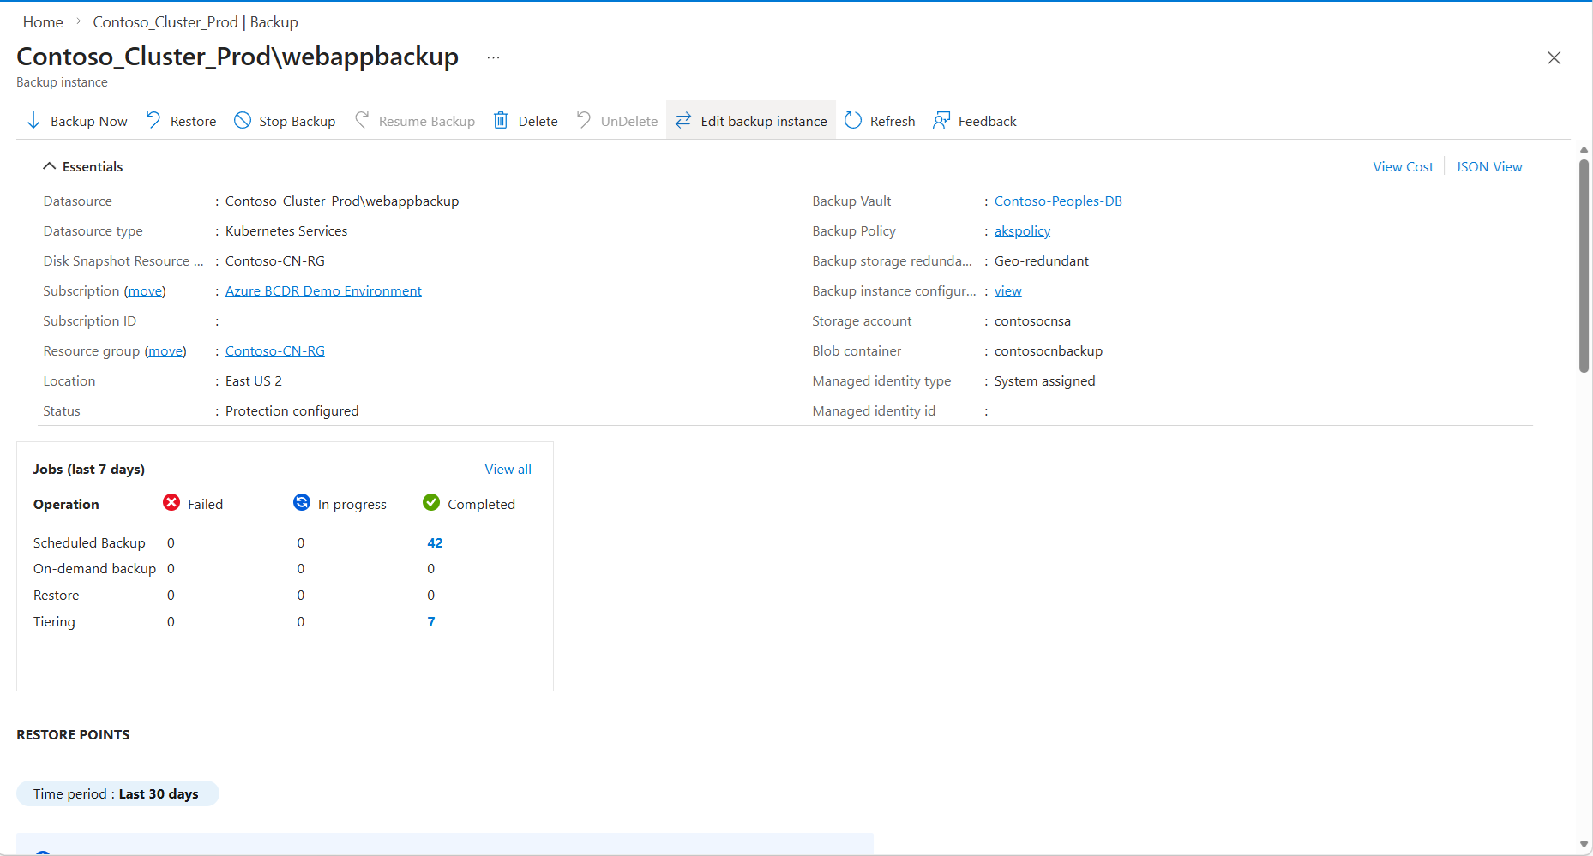Click the On-demand backup operation row label
This screenshot has height=856, width=1593.
pos(94,569)
